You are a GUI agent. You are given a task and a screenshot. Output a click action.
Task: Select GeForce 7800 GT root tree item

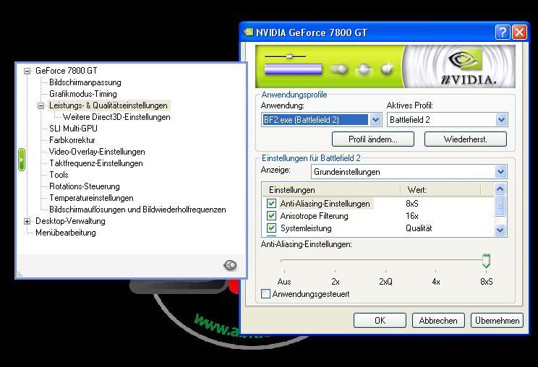67,71
